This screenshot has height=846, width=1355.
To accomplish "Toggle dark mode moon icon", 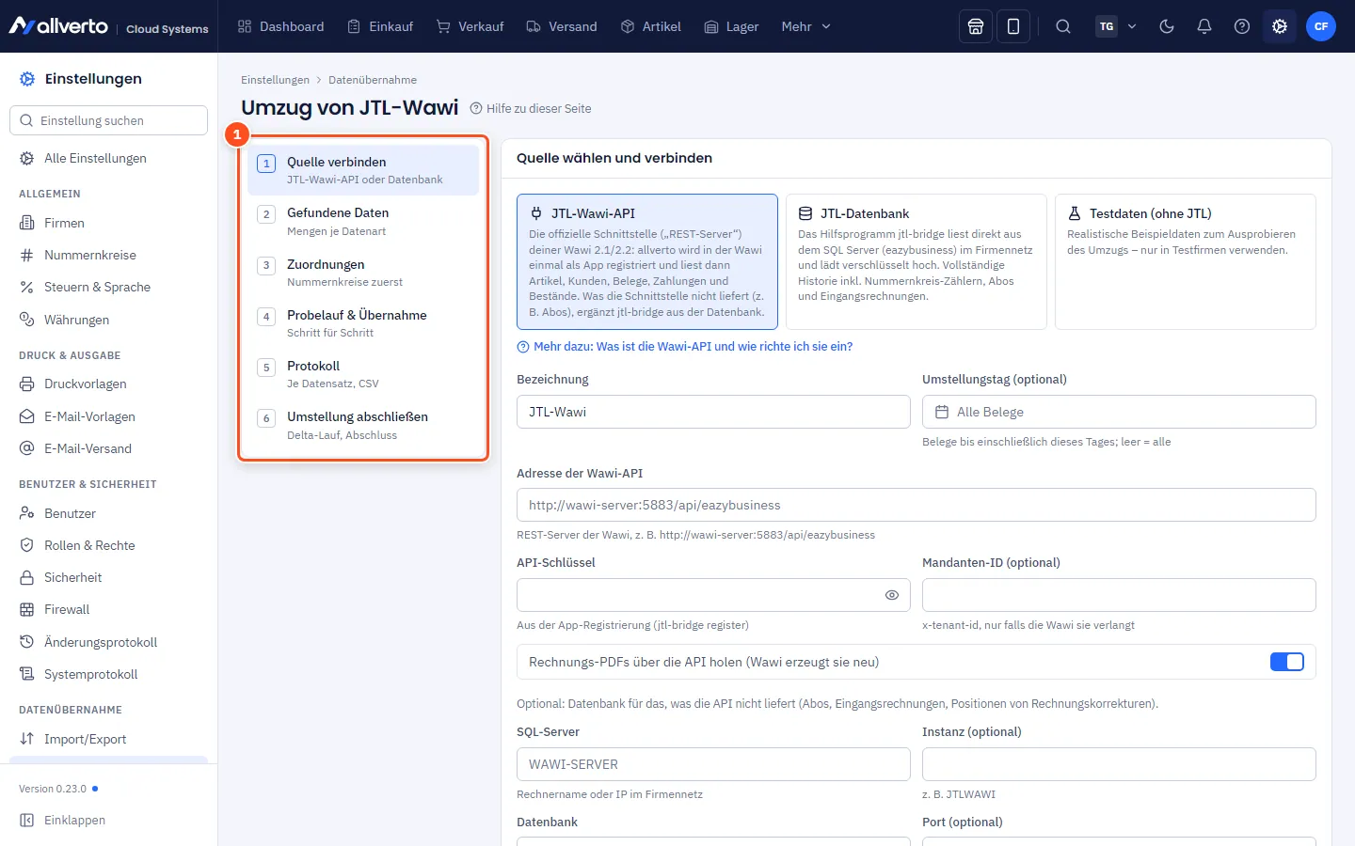I will coord(1167,26).
